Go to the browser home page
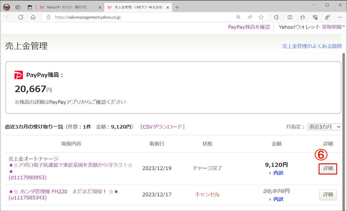 (x=33, y=17)
